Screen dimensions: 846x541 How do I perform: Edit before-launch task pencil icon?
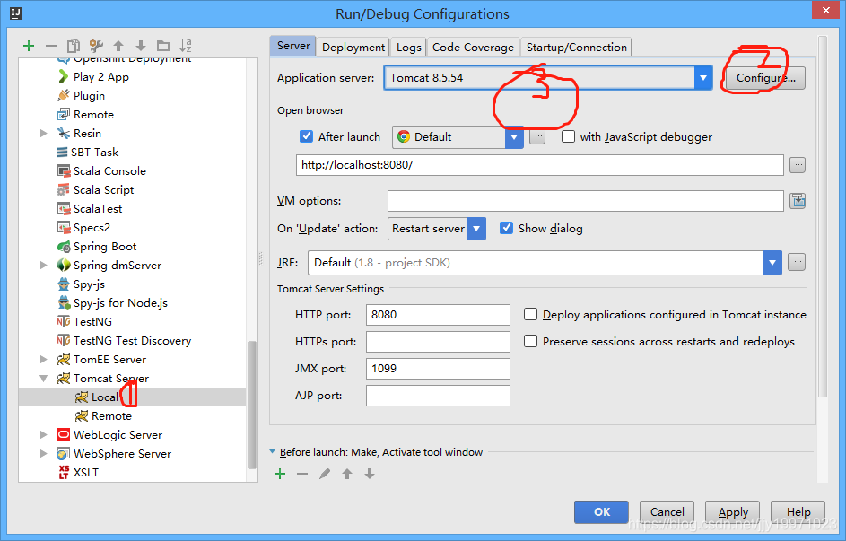coord(324,474)
